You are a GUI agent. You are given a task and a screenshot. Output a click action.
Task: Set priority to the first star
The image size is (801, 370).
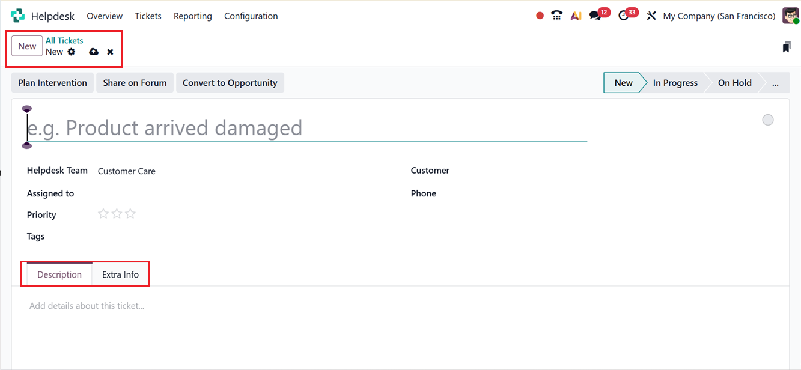click(103, 214)
